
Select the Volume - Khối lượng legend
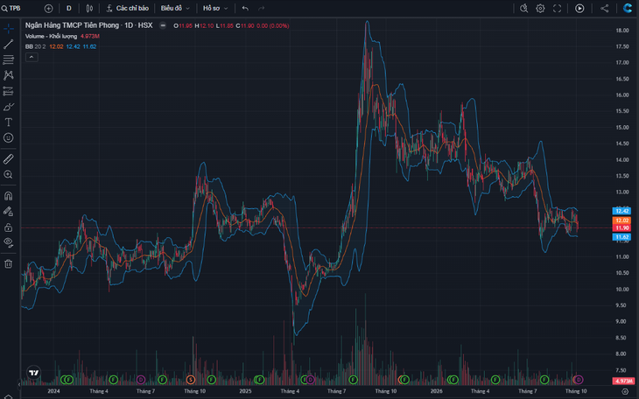pos(51,36)
